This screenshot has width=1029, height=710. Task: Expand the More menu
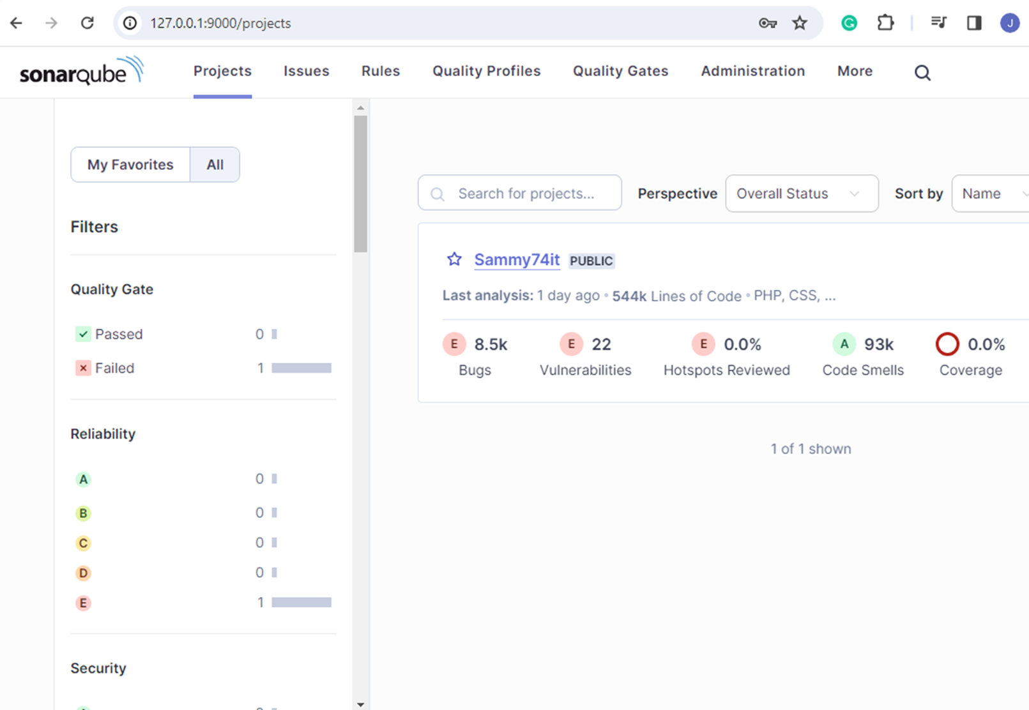coord(854,71)
